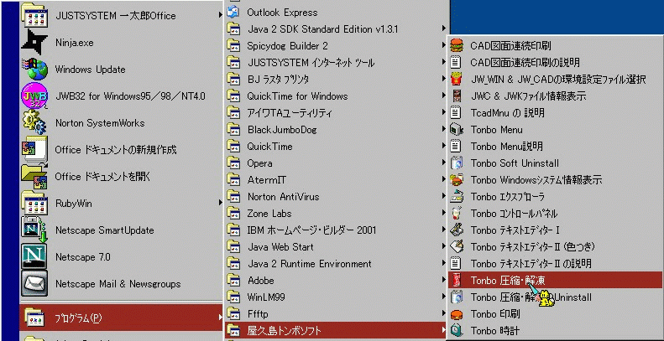
Task: Click the Tonbo コントロールパネル drink icon
Action: (457, 214)
